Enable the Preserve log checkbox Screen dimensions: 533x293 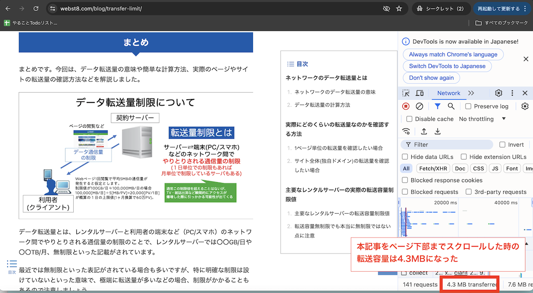[x=467, y=106]
